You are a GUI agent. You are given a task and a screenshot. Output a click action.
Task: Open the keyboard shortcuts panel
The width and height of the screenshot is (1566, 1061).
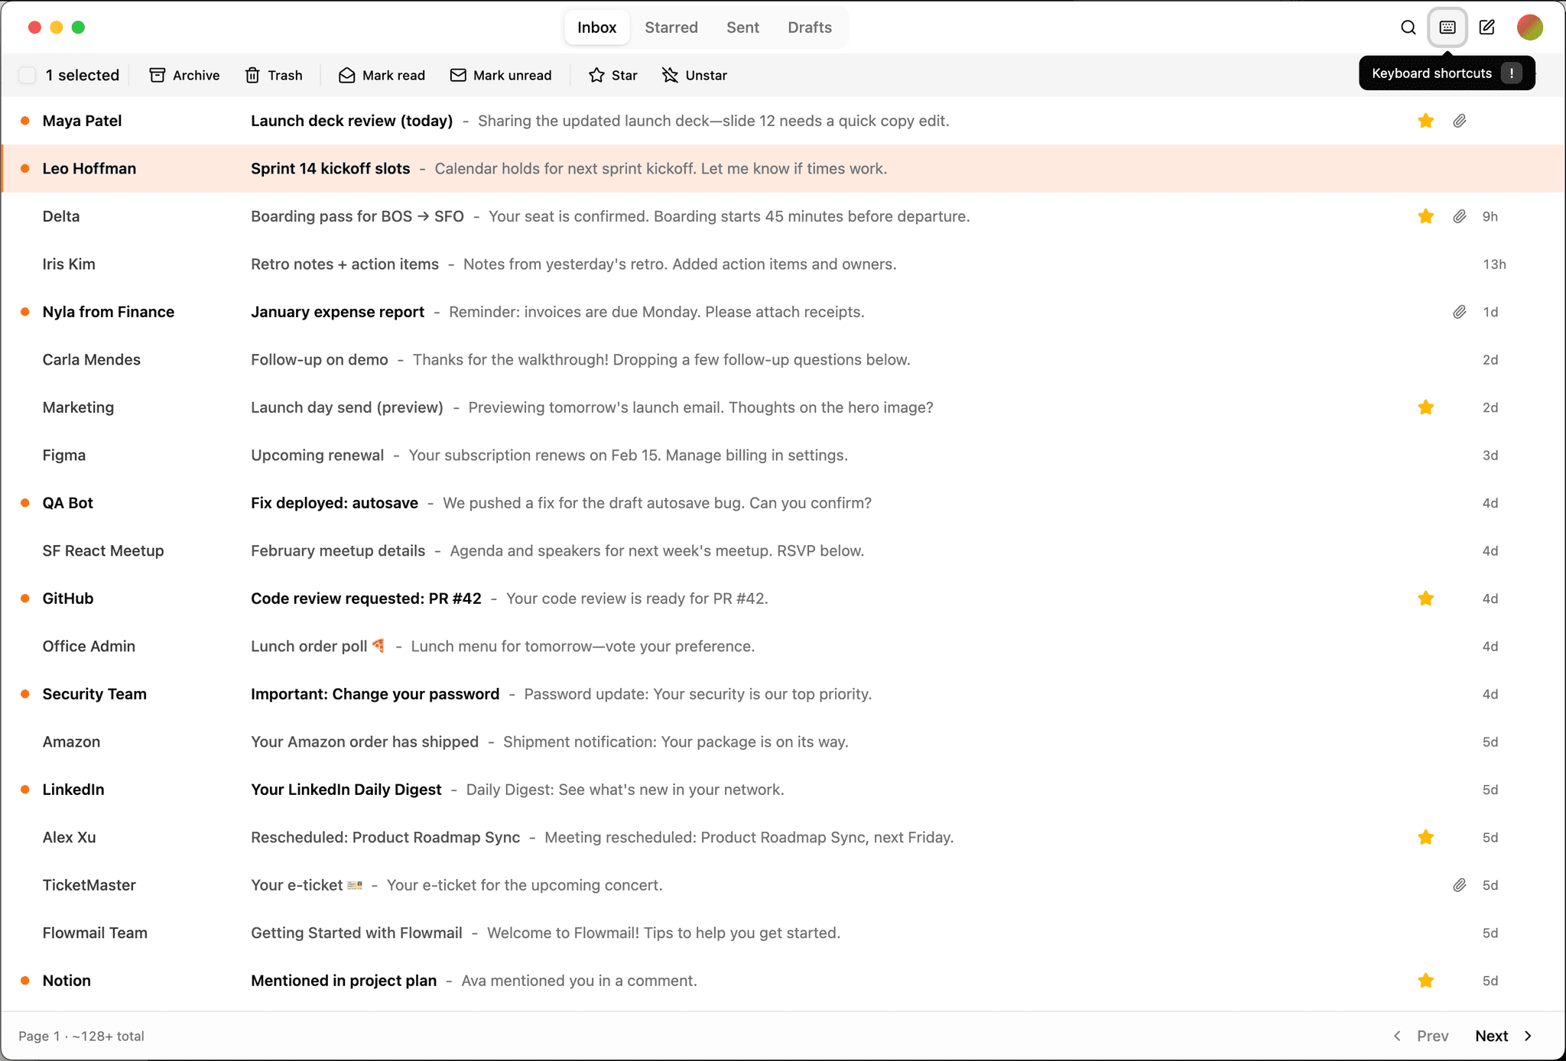click(x=1447, y=28)
